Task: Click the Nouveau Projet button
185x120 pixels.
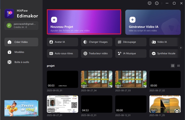Action: click(x=84, y=22)
